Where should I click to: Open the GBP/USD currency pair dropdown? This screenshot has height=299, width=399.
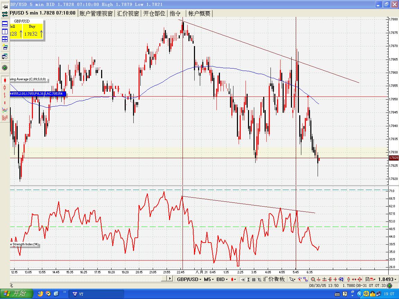pyautogui.click(x=188, y=279)
